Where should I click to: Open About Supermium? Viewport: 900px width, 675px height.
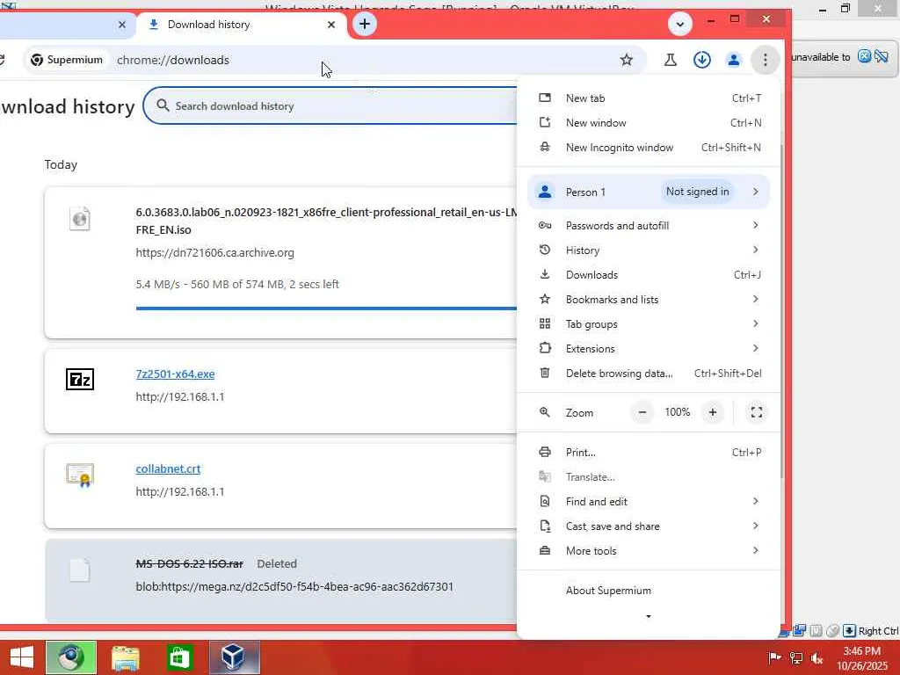pyautogui.click(x=650, y=591)
